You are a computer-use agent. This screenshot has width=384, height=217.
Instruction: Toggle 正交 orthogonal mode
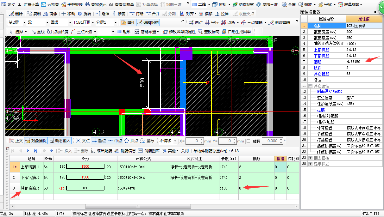[x=16, y=141]
